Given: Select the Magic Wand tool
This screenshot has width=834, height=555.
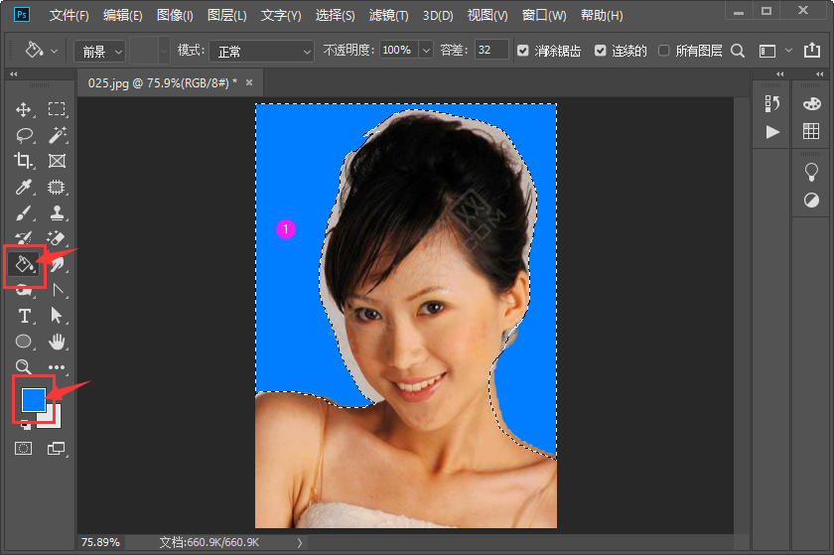Looking at the screenshot, I should 57,135.
